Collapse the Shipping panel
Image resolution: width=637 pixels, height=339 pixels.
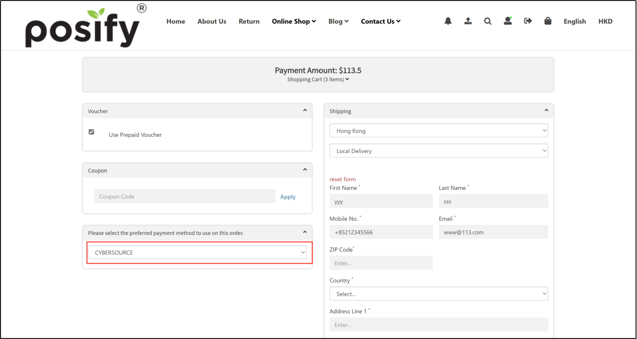(546, 111)
